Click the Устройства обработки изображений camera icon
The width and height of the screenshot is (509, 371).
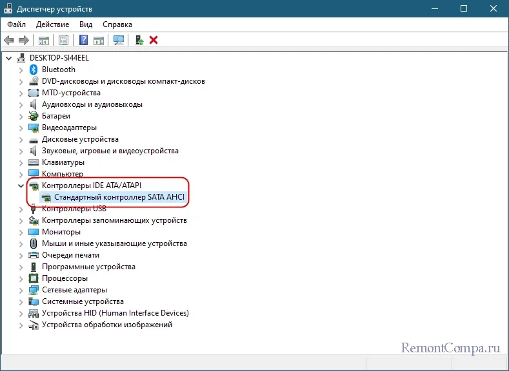pyautogui.click(x=34, y=325)
